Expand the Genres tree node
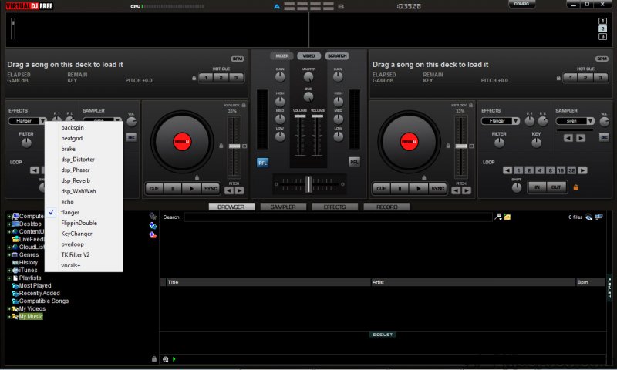617x370 pixels. 9,255
